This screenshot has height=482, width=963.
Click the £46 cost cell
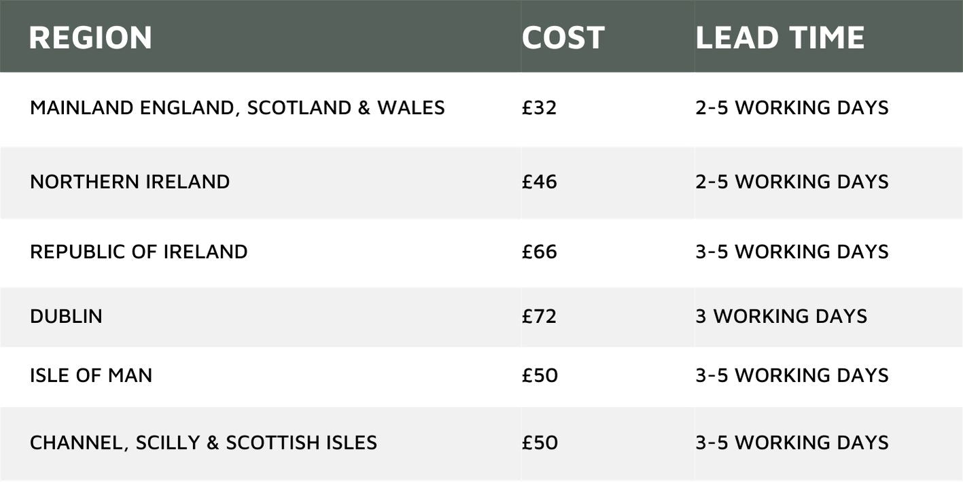540,182
